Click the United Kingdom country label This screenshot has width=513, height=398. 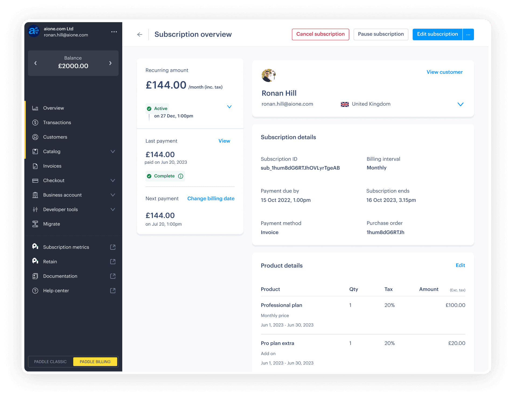[x=371, y=104]
